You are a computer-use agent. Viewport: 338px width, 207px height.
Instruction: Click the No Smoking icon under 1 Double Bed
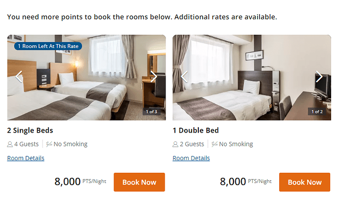tap(215, 144)
